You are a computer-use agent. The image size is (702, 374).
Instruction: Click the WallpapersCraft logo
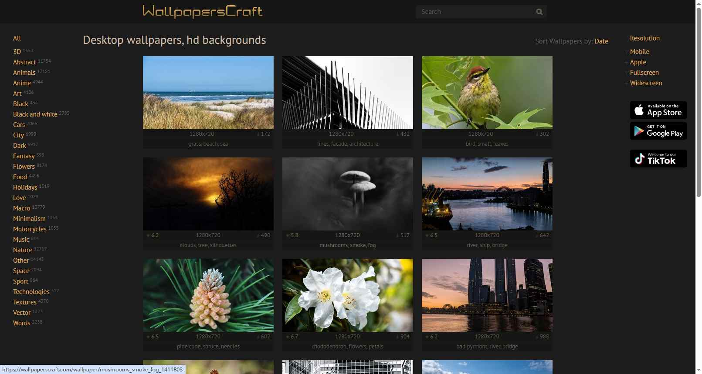(203, 11)
